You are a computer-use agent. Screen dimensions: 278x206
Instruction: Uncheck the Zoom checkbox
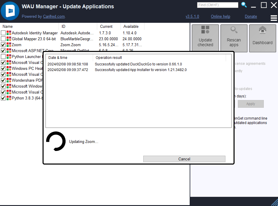(x=3, y=45)
